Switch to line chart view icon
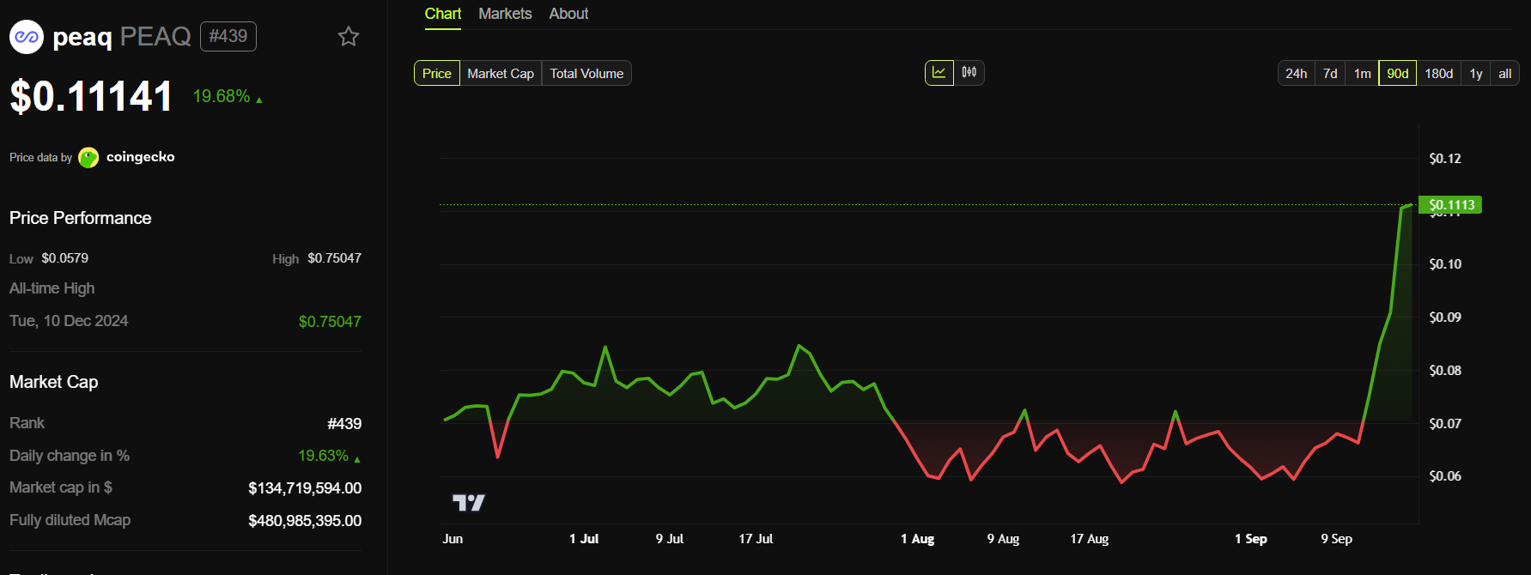The image size is (1531, 575). [939, 73]
